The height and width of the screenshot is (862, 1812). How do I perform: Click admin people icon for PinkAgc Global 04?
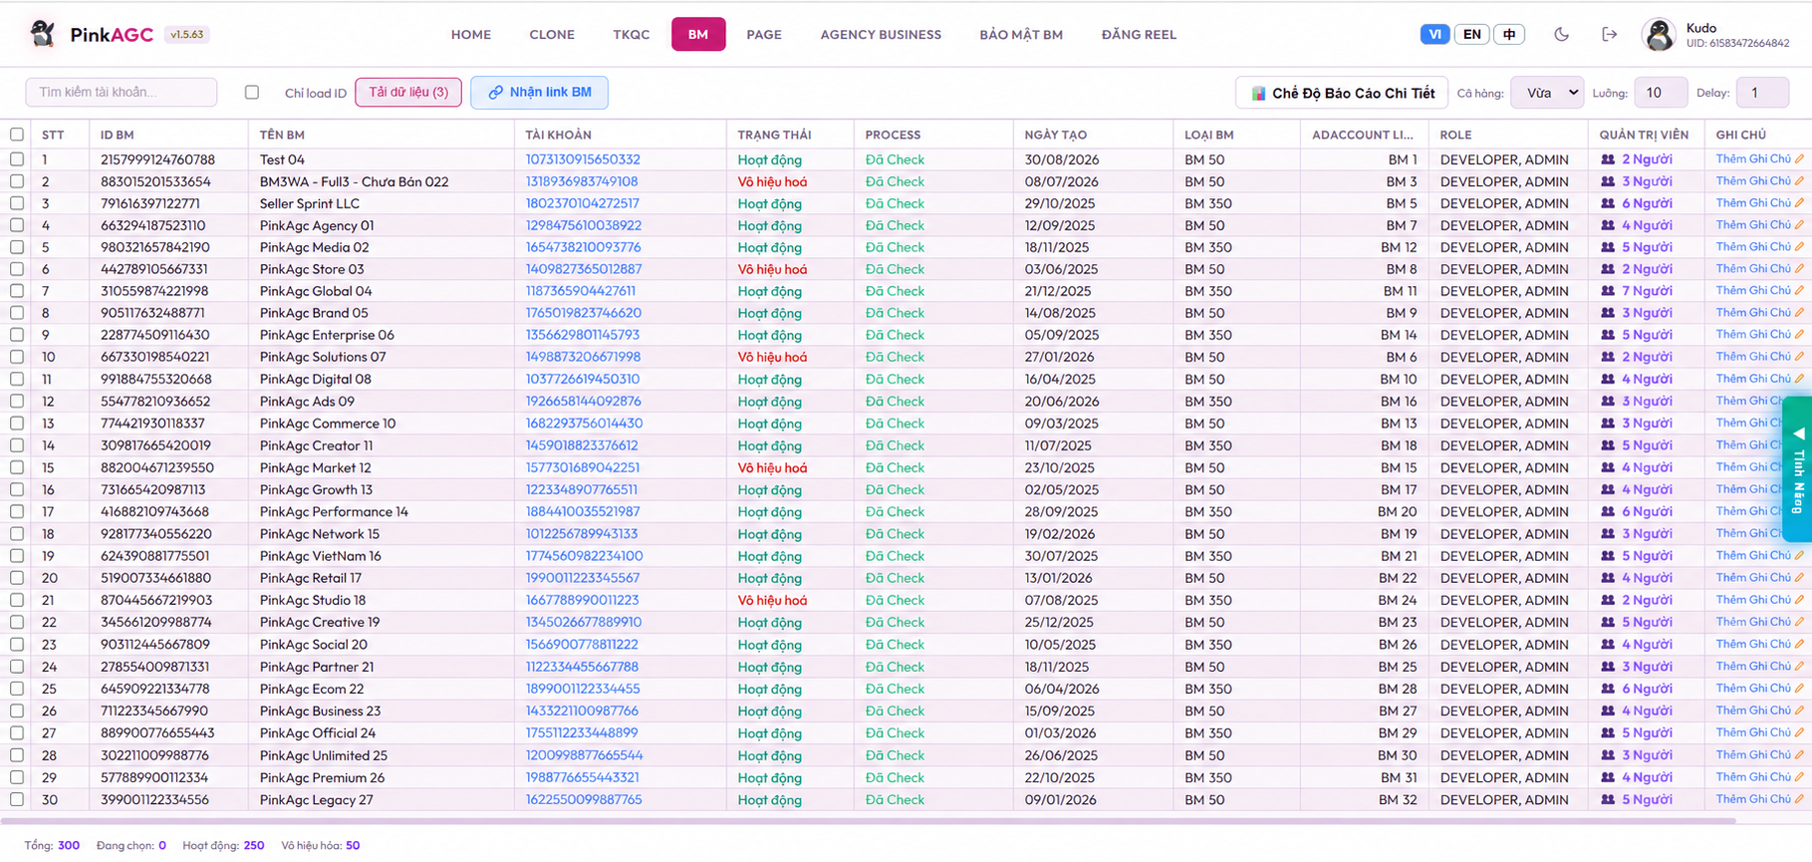[1608, 291]
